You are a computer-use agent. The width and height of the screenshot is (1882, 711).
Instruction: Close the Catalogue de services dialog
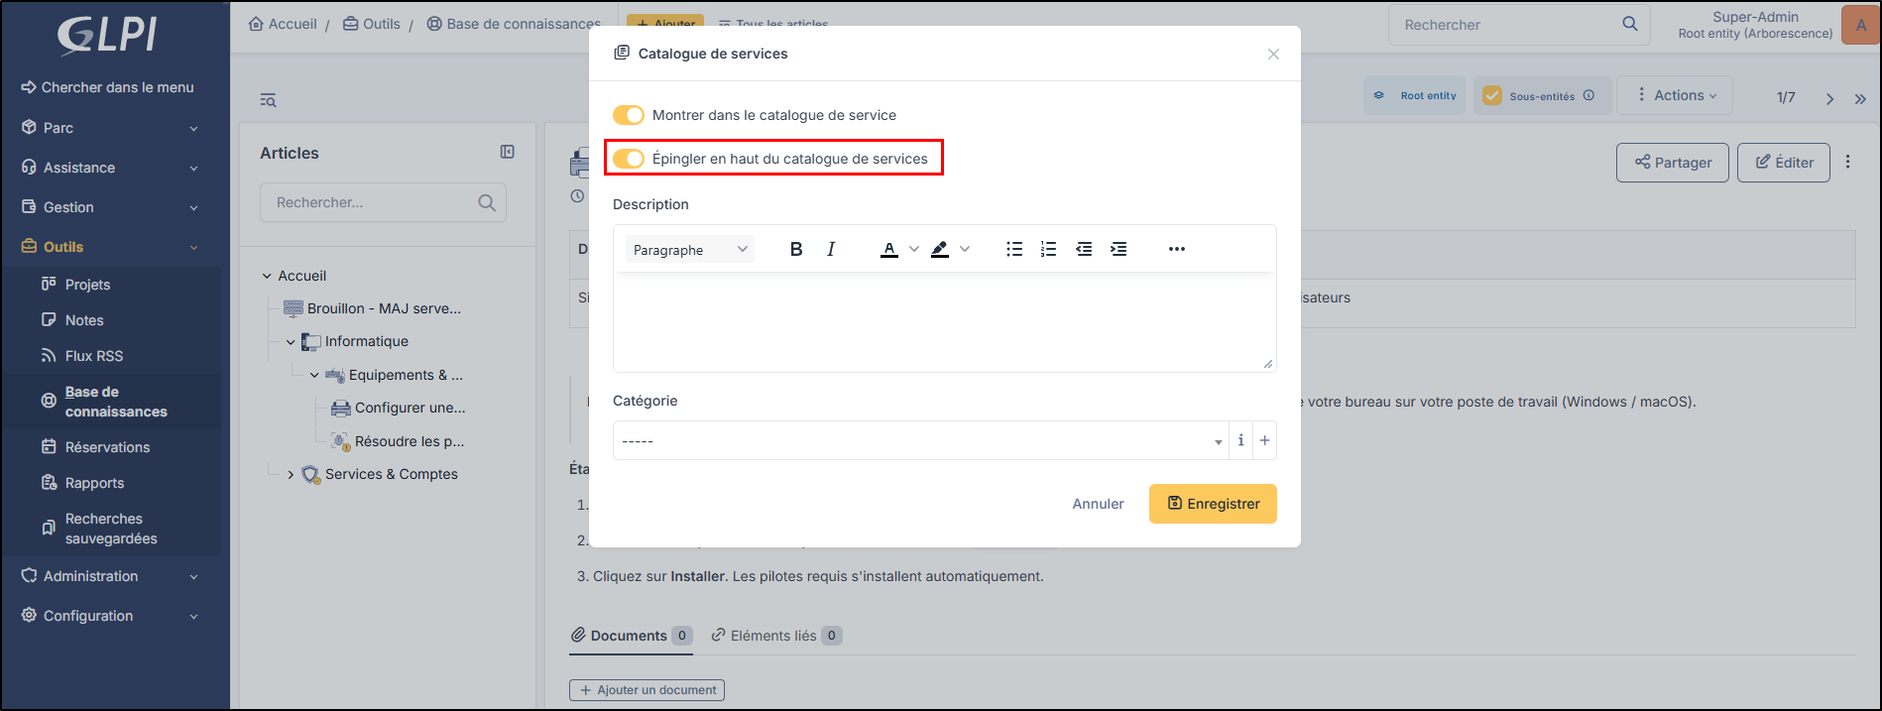pos(1273,55)
